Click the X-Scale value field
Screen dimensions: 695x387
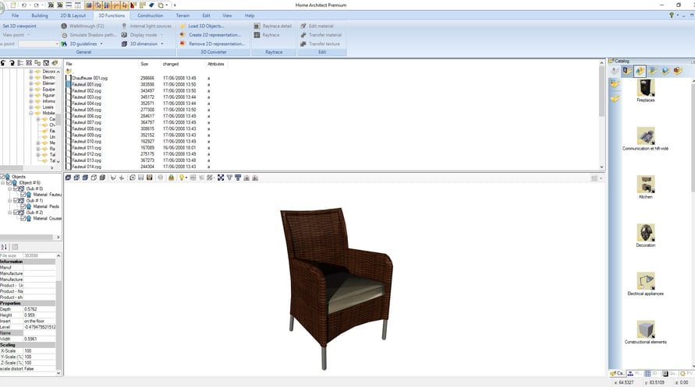[40, 350]
